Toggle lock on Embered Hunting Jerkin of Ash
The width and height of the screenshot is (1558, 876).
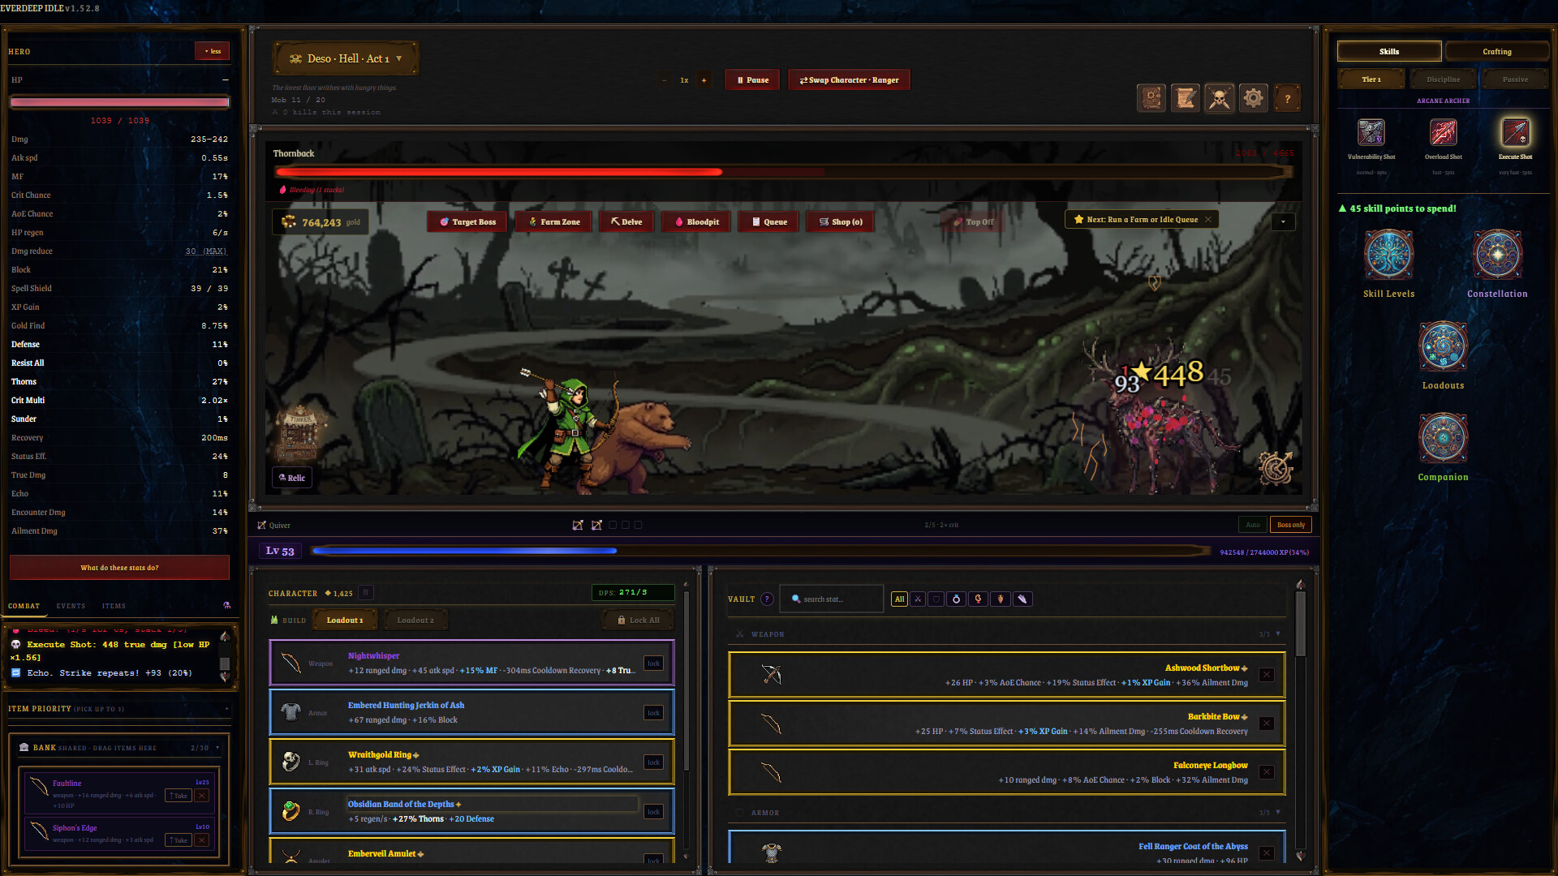tap(653, 713)
